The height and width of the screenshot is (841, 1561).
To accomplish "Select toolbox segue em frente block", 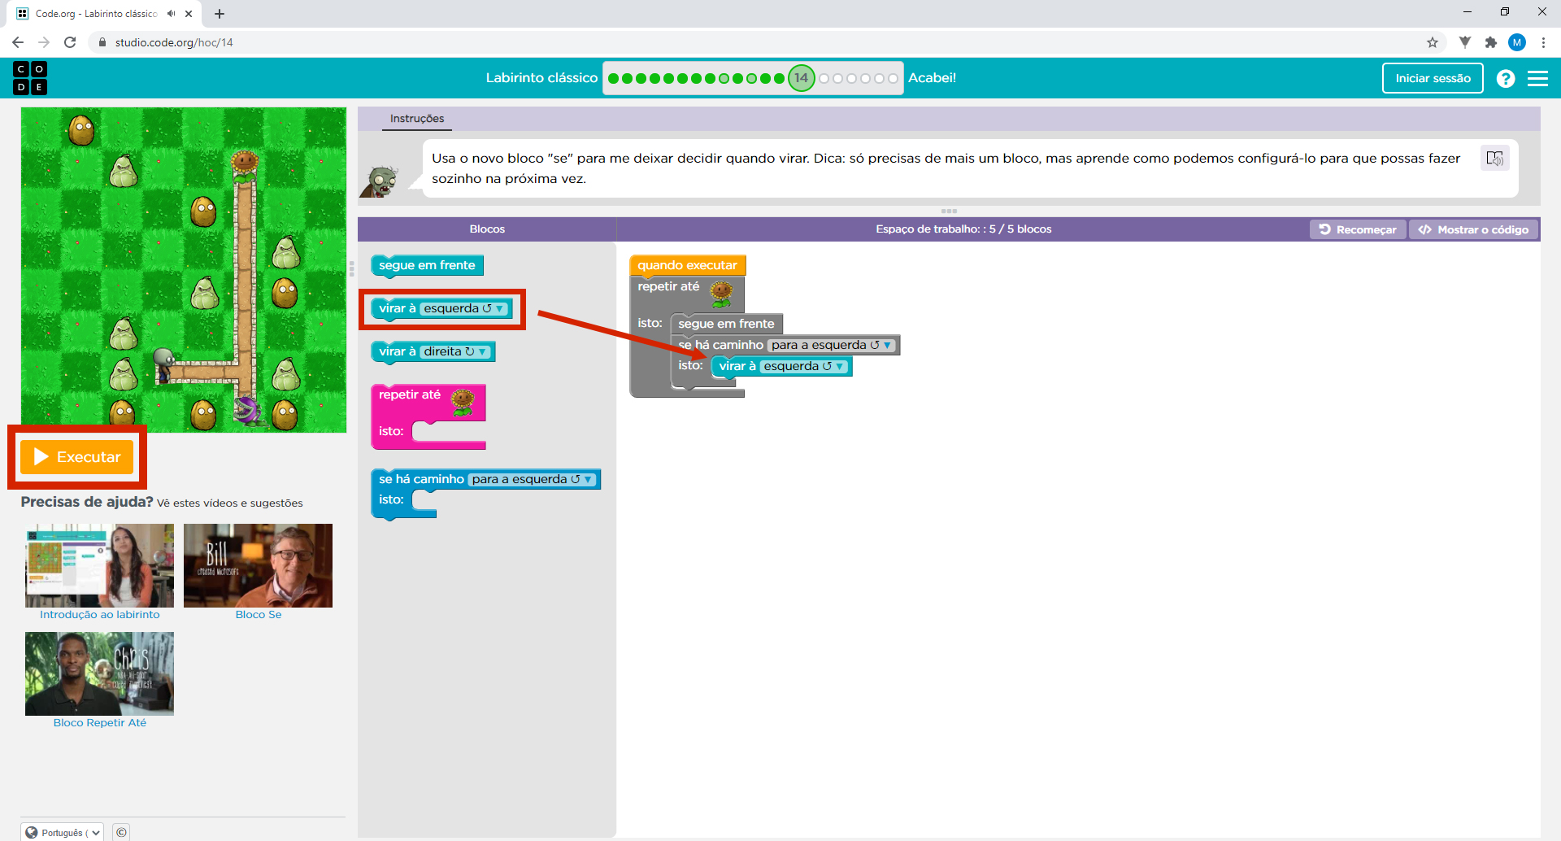I will pyautogui.click(x=427, y=265).
